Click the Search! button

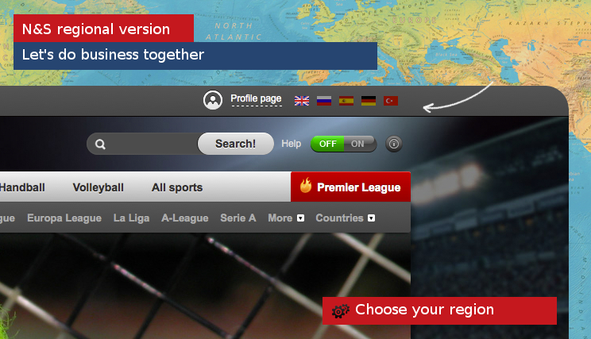[x=236, y=144]
